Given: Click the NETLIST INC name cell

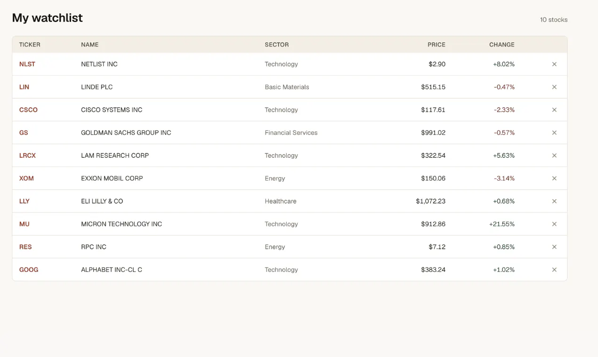Looking at the screenshot, I should pyautogui.click(x=99, y=64).
